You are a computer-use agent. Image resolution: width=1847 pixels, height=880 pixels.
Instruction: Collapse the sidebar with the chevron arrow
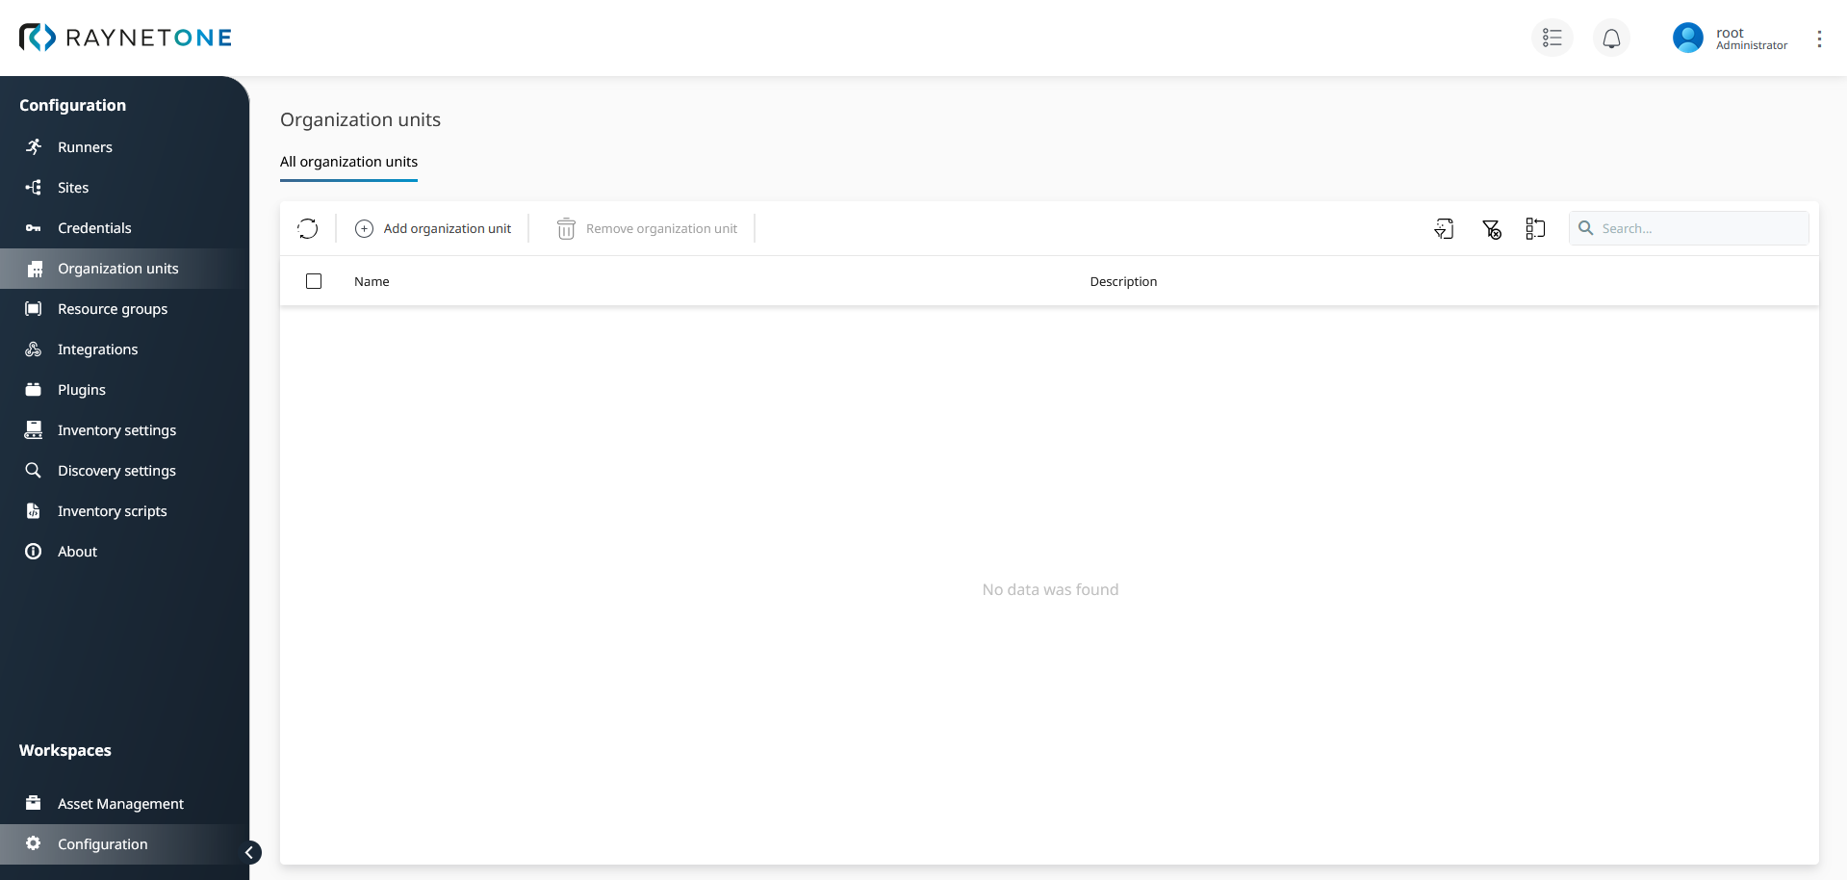click(x=249, y=852)
